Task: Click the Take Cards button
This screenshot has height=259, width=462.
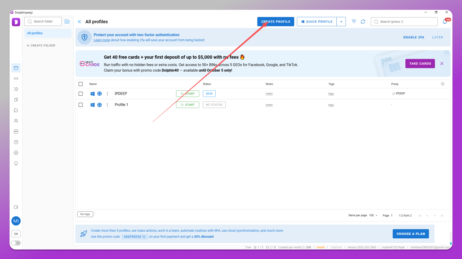Action: [x=420, y=64]
